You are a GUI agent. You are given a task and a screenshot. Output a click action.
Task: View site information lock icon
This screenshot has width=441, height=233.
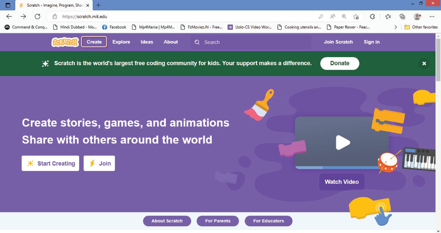55,17
